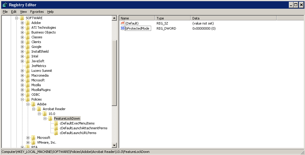Open the Favorites menu
Screen dimensions: 305x155
[37, 12]
